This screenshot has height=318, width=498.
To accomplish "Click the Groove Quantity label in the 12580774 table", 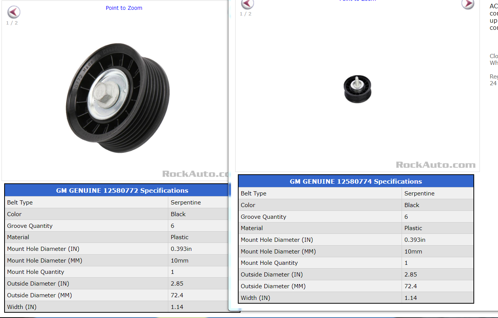I will pyautogui.click(x=264, y=217).
